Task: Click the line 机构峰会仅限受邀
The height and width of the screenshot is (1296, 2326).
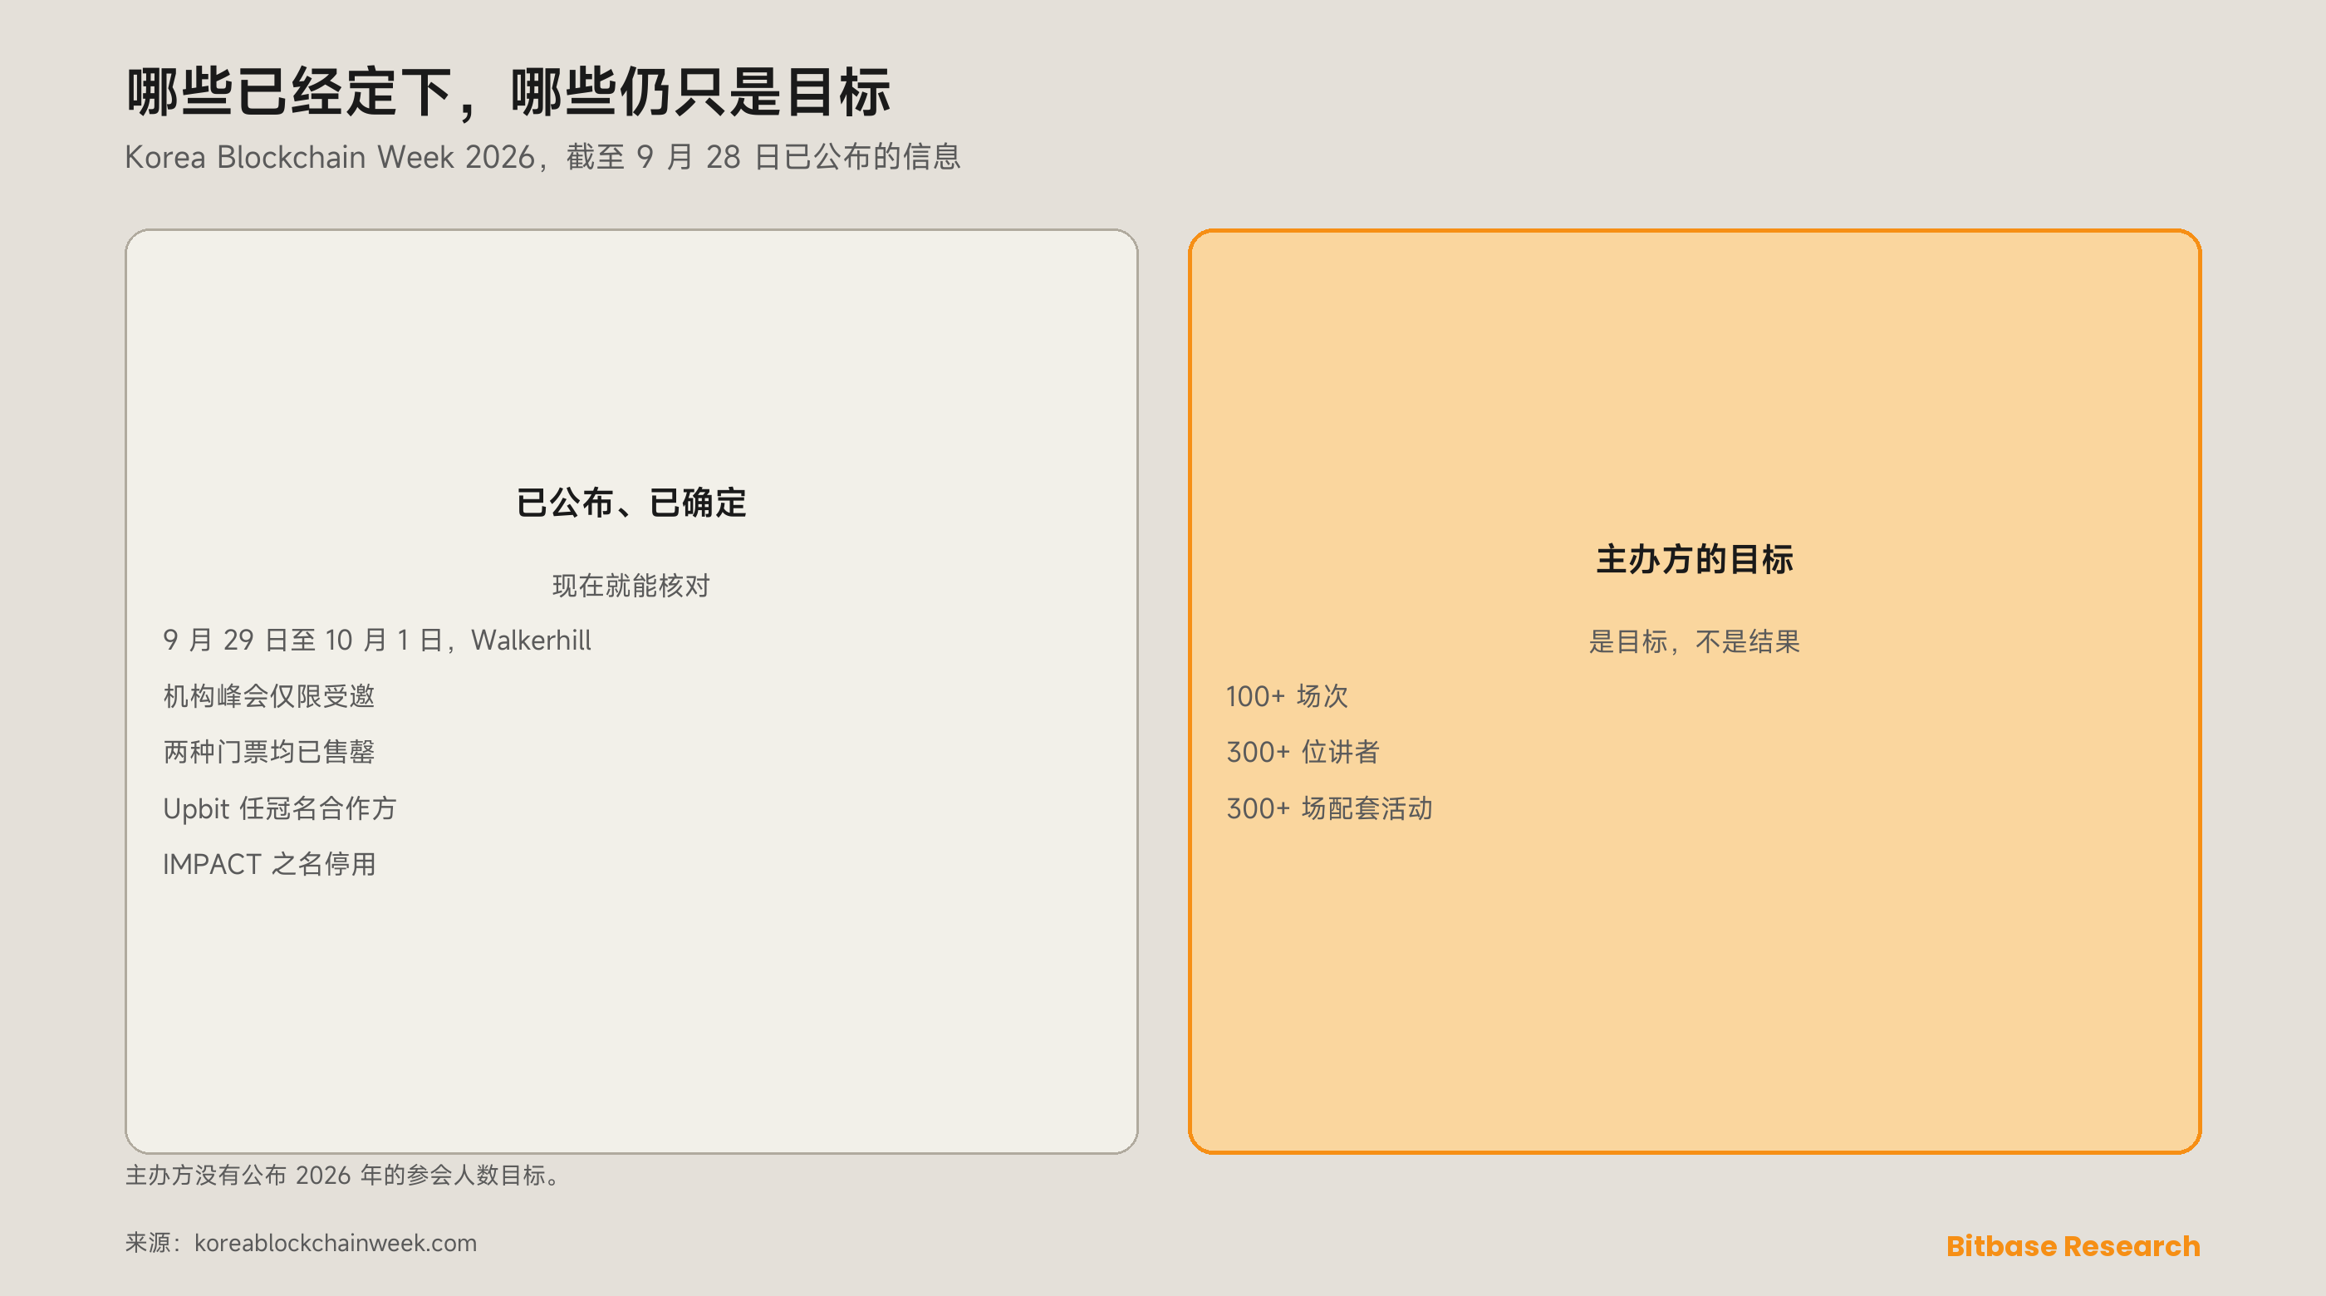Action: click(x=269, y=696)
